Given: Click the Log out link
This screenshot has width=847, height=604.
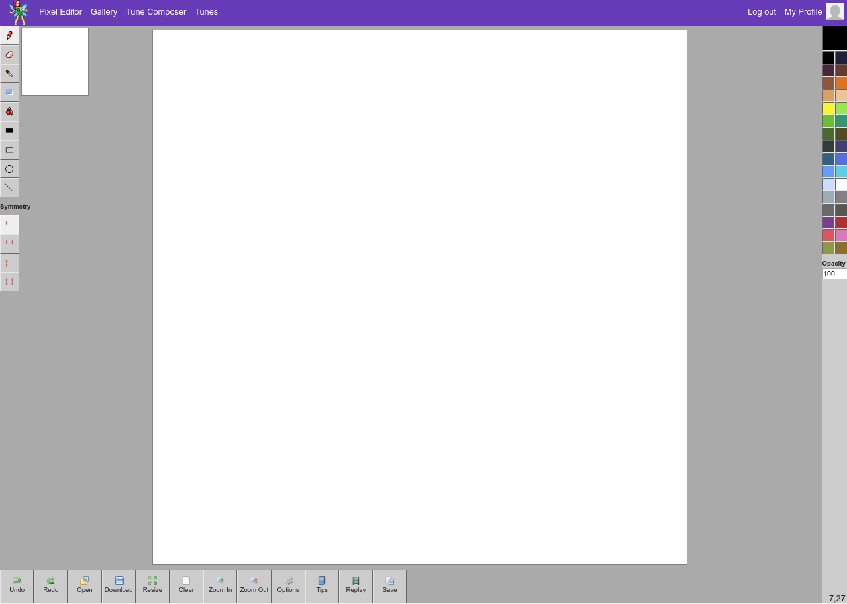Looking at the screenshot, I should point(762,12).
